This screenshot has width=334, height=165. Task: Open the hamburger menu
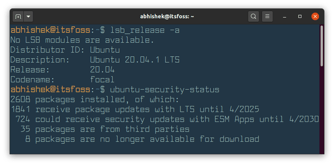pos(267,17)
